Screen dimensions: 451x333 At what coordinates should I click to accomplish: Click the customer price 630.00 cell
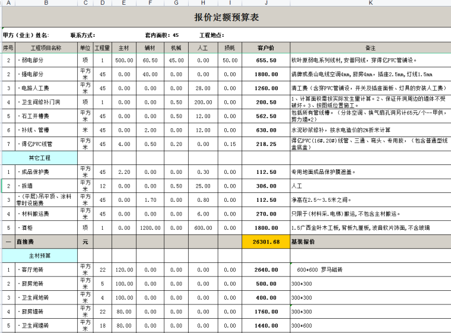(x=266, y=130)
